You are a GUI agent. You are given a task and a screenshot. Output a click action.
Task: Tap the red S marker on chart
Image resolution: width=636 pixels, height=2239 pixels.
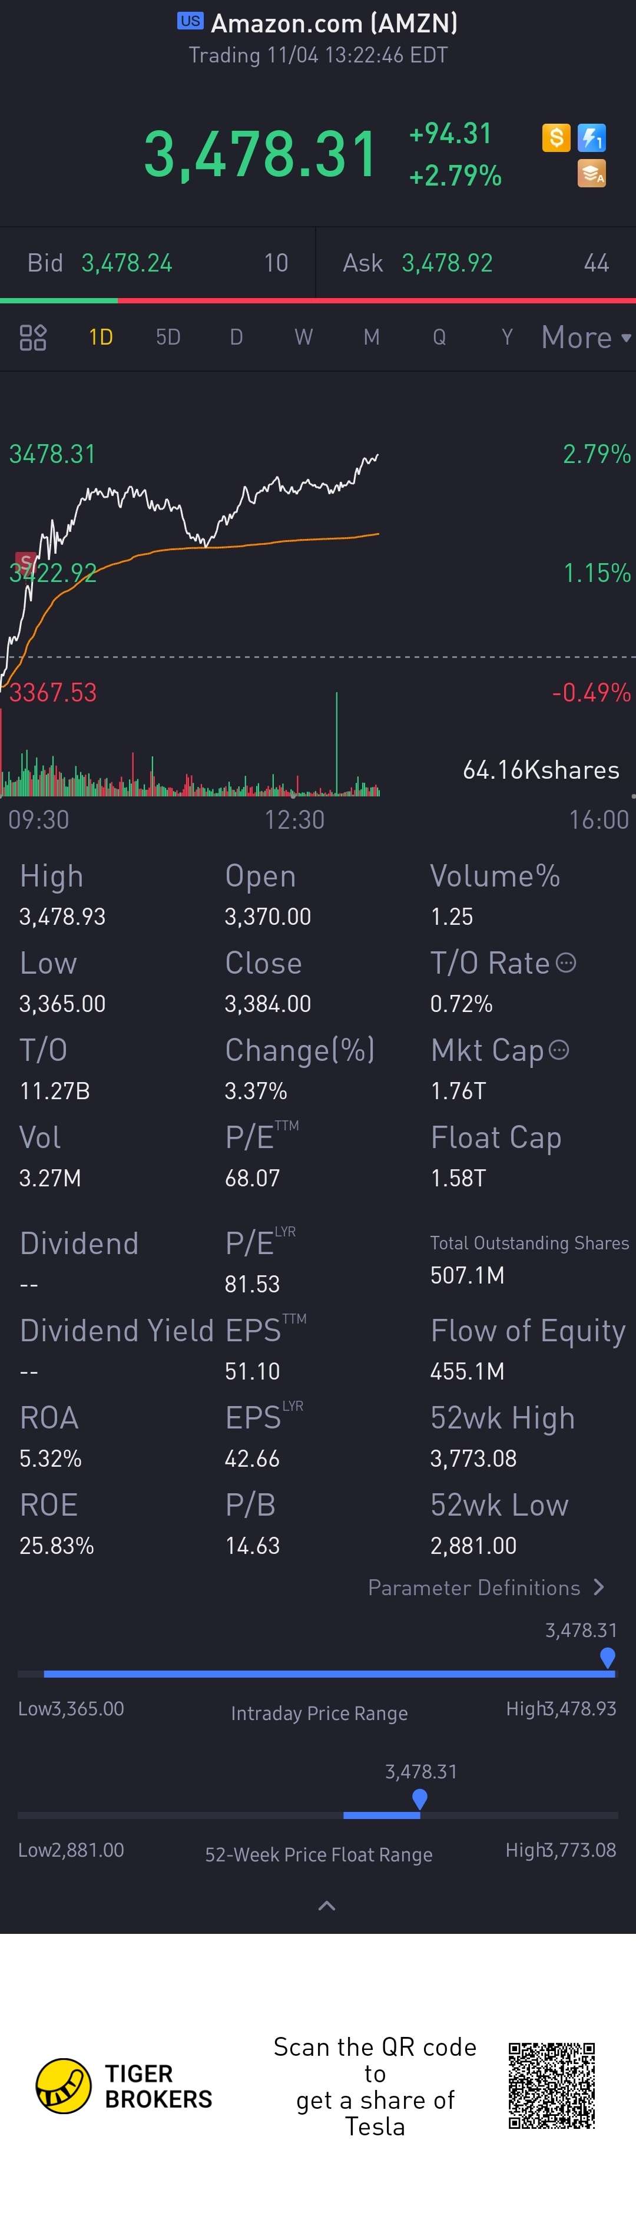(x=25, y=561)
